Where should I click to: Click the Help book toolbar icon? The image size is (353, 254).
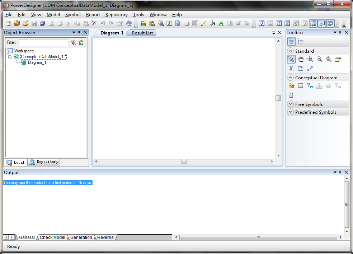(x=129, y=23)
